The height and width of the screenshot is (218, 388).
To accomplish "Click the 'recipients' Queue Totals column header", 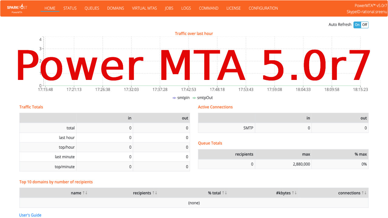I will [x=244, y=154].
